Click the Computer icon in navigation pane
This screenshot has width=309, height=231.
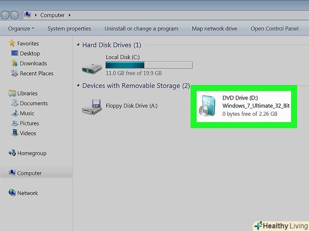click(12, 173)
